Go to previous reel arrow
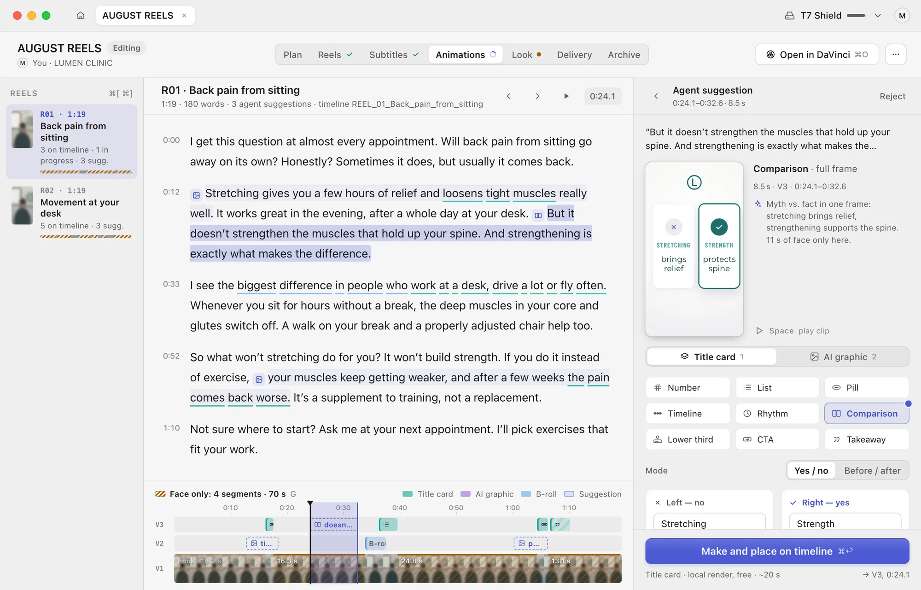Image resolution: width=921 pixels, height=590 pixels. pyautogui.click(x=508, y=96)
